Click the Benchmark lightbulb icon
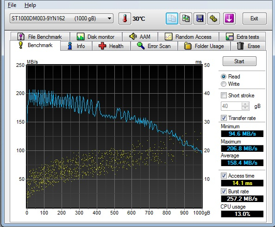 (21, 45)
